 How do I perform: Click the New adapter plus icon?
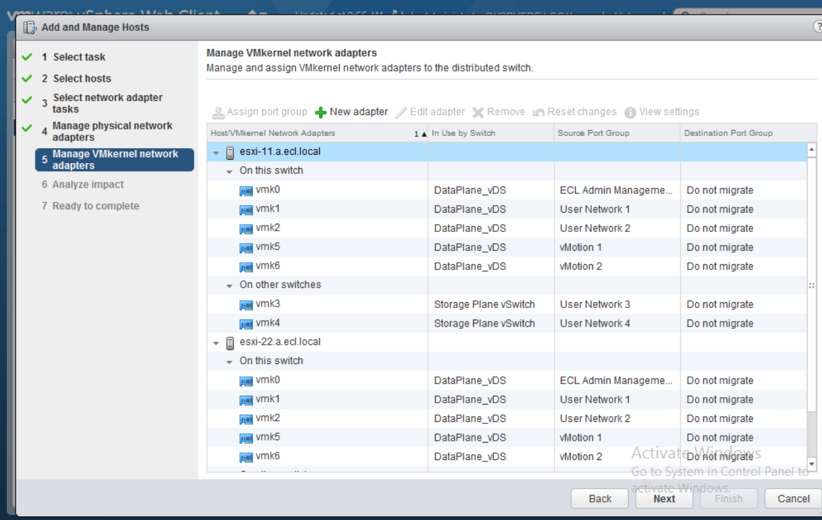click(320, 112)
